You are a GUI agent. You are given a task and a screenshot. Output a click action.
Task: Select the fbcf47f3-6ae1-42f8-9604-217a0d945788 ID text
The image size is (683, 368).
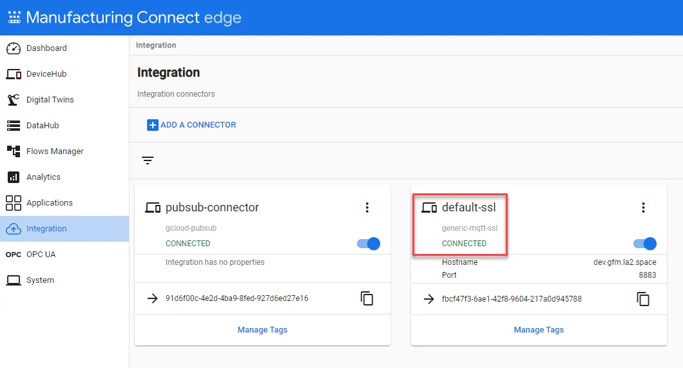coord(512,299)
